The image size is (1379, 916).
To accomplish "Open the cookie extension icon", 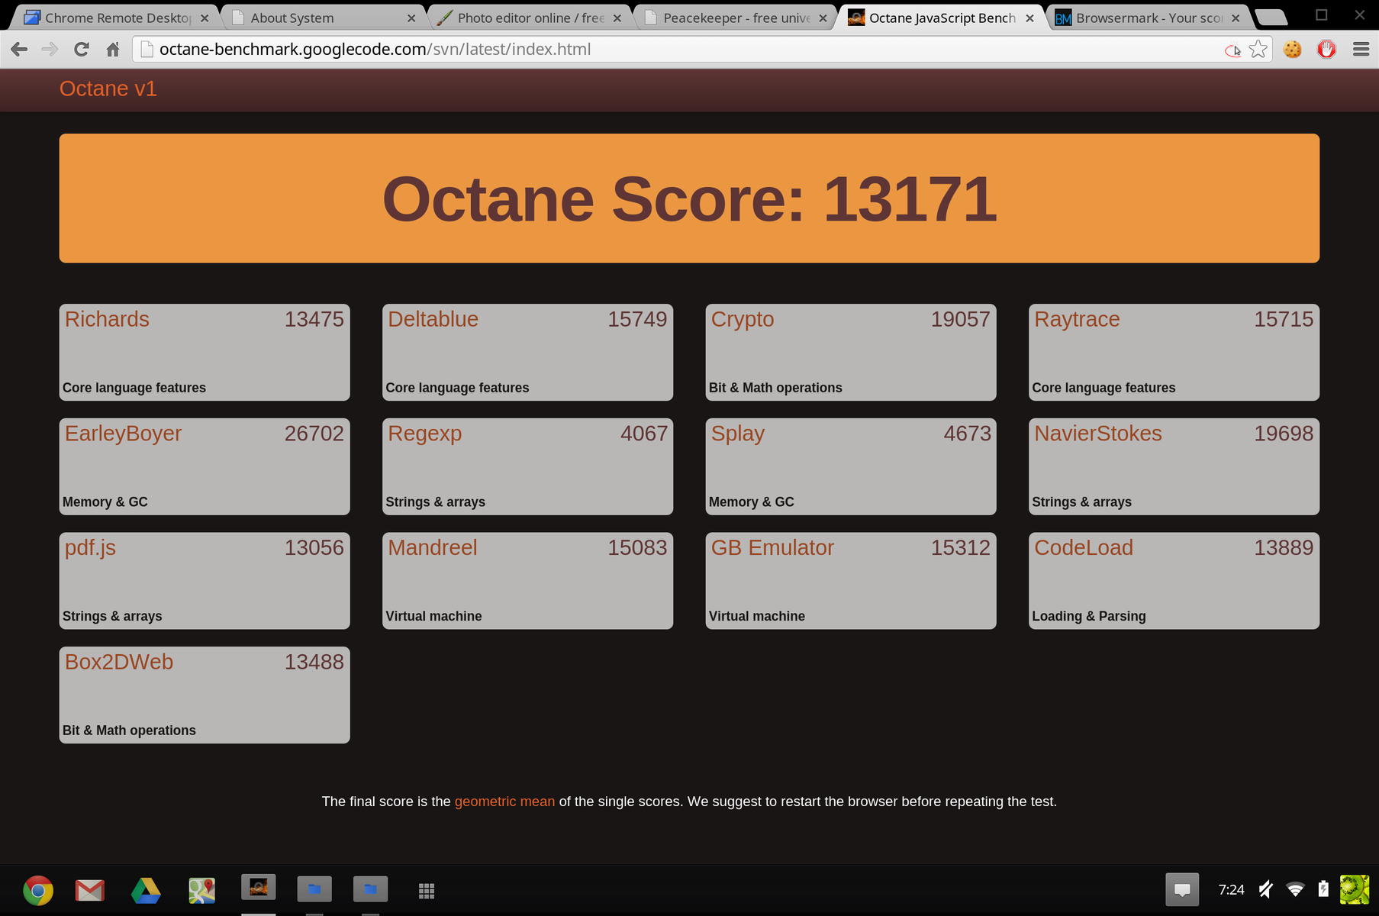I will tap(1292, 50).
